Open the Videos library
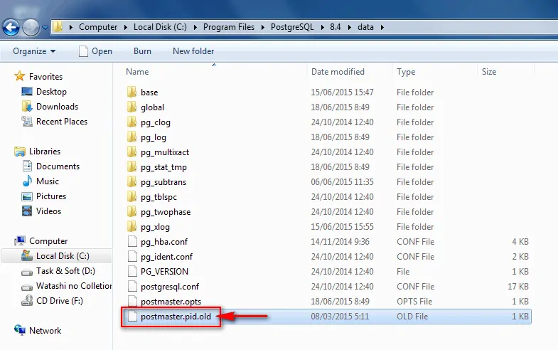 point(48,211)
